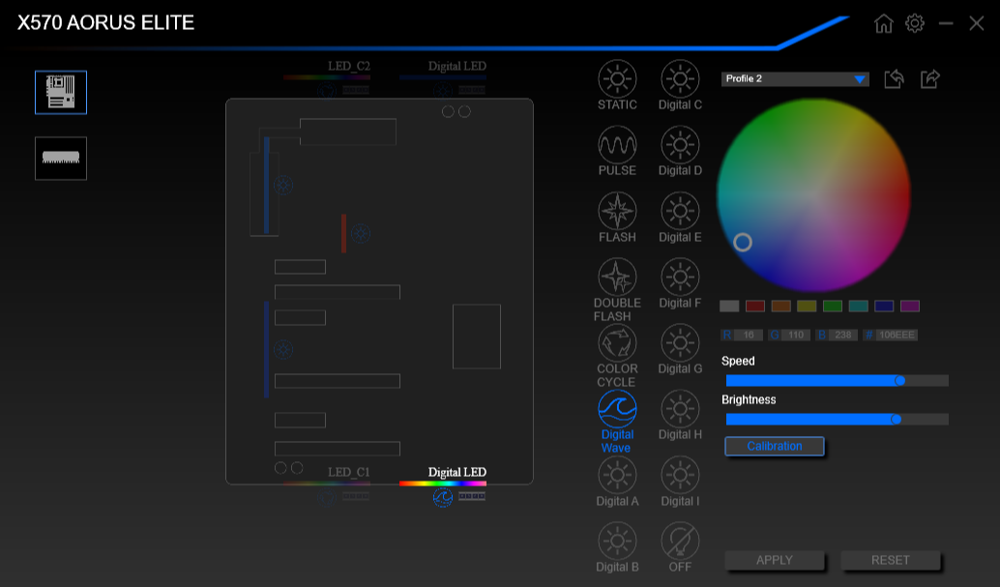Screen dimensions: 1000x587
Task: Select the STATIC lighting mode
Action: click(617, 85)
